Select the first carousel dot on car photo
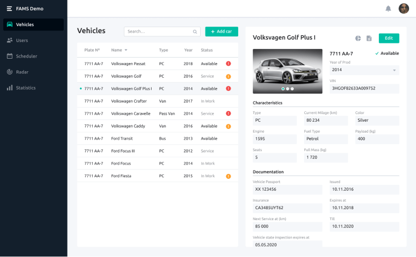Image resolution: width=416 pixels, height=257 pixels. click(283, 89)
